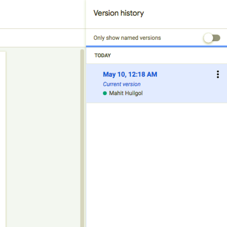Click the green dot beside Mahit Huilgol
The height and width of the screenshot is (227, 227).
coord(105,93)
